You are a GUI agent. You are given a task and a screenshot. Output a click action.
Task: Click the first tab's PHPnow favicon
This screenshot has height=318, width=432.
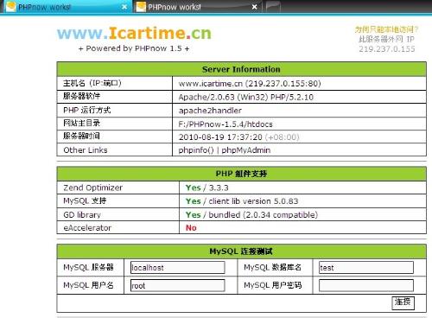click(x=10, y=7)
